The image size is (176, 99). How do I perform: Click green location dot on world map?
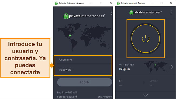tap(70, 35)
